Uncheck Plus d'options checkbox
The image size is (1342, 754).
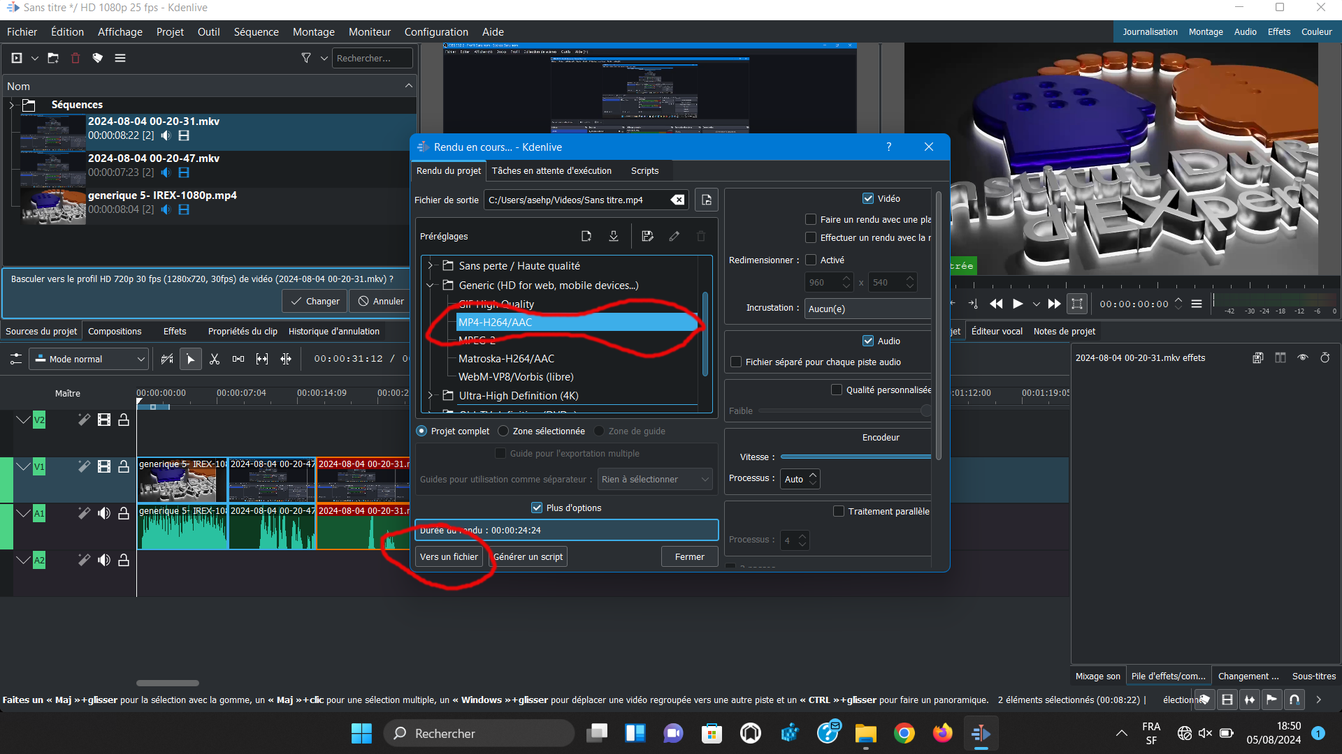point(537,508)
